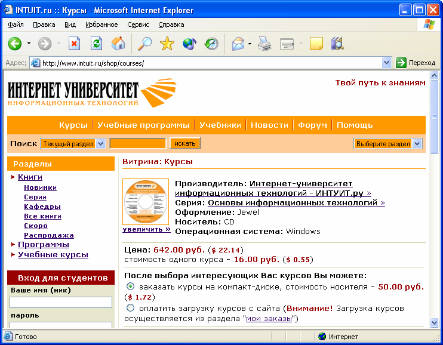Click the scrollbar up arrow
Screen dimensions: 443x345
pyautogui.click(x=434, y=75)
